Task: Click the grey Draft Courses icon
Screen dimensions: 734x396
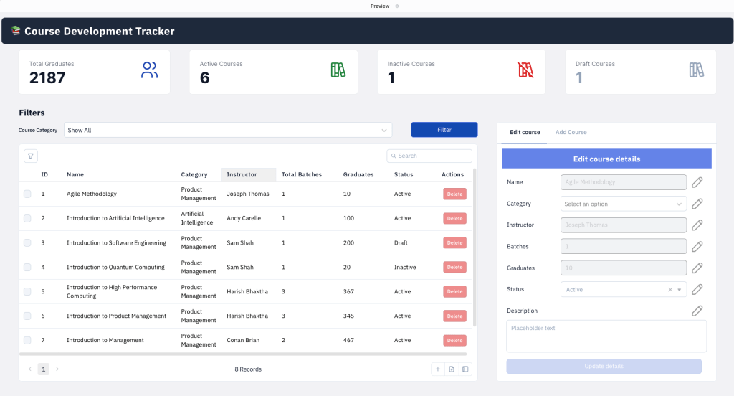Action: tap(696, 70)
